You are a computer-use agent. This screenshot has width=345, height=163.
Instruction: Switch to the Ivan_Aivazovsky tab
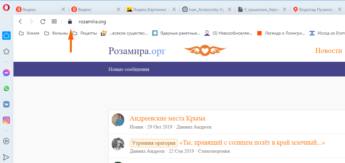pyautogui.click(x=204, y=9)
